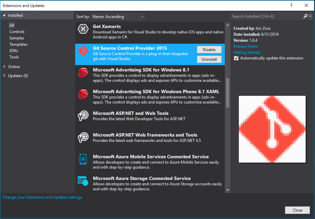Click the list scrollbar down arrow
Screen dimensions: 315x219
227,190
